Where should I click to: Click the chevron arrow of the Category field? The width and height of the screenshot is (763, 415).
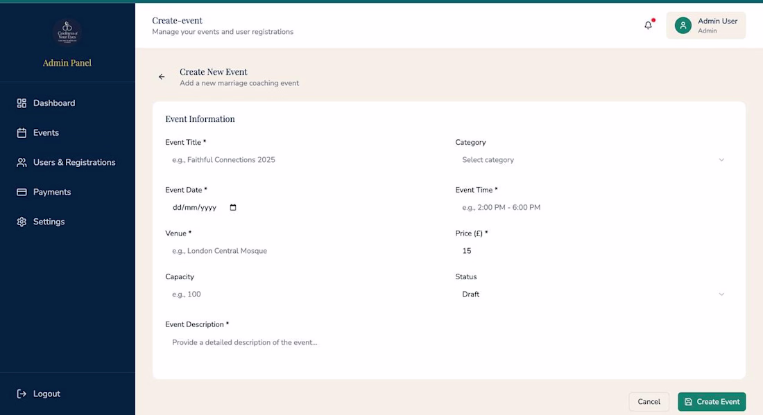[721, 160]
